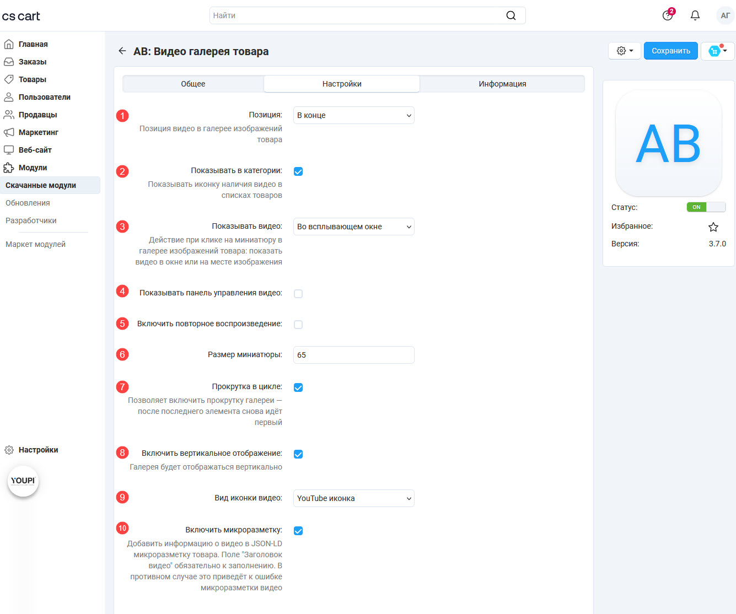
Task: Click the back arrow beside the module title
Action: click(x=122, y=51)
